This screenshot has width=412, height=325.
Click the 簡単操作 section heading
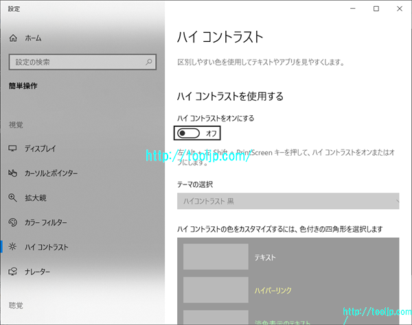[x=23, y=86]
